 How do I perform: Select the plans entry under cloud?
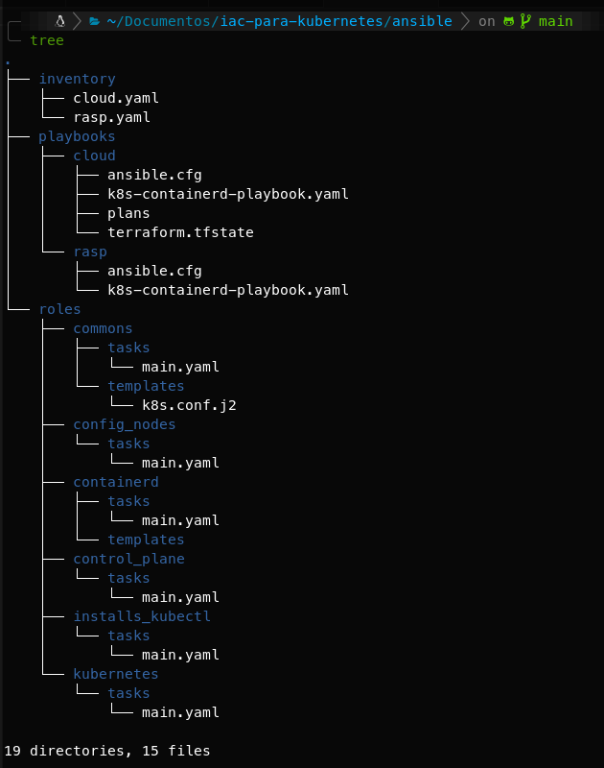click(x=128, y=213)
